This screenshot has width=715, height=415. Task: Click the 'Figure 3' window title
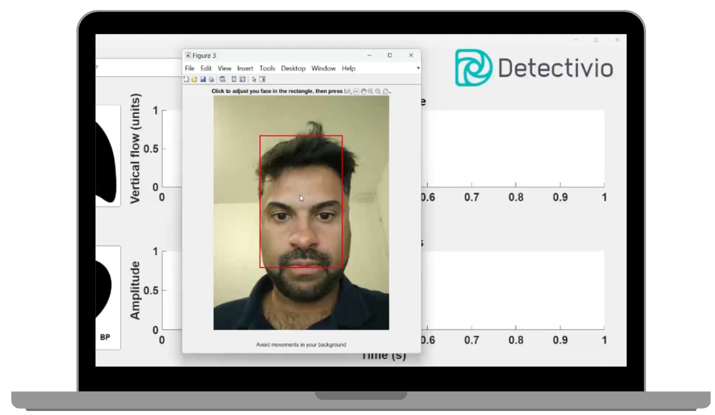pos(204,56)
